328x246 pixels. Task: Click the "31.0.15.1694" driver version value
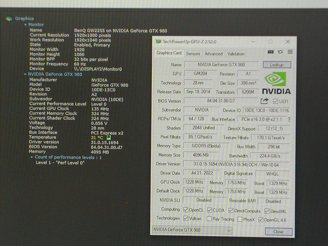click(104, 142)
